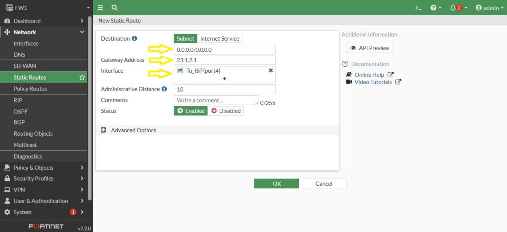
Task: Click the Destination info icon
Action: (x=135, y=38)
